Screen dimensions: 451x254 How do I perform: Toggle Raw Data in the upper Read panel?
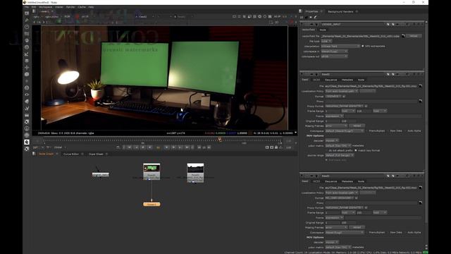pos(388,131)
